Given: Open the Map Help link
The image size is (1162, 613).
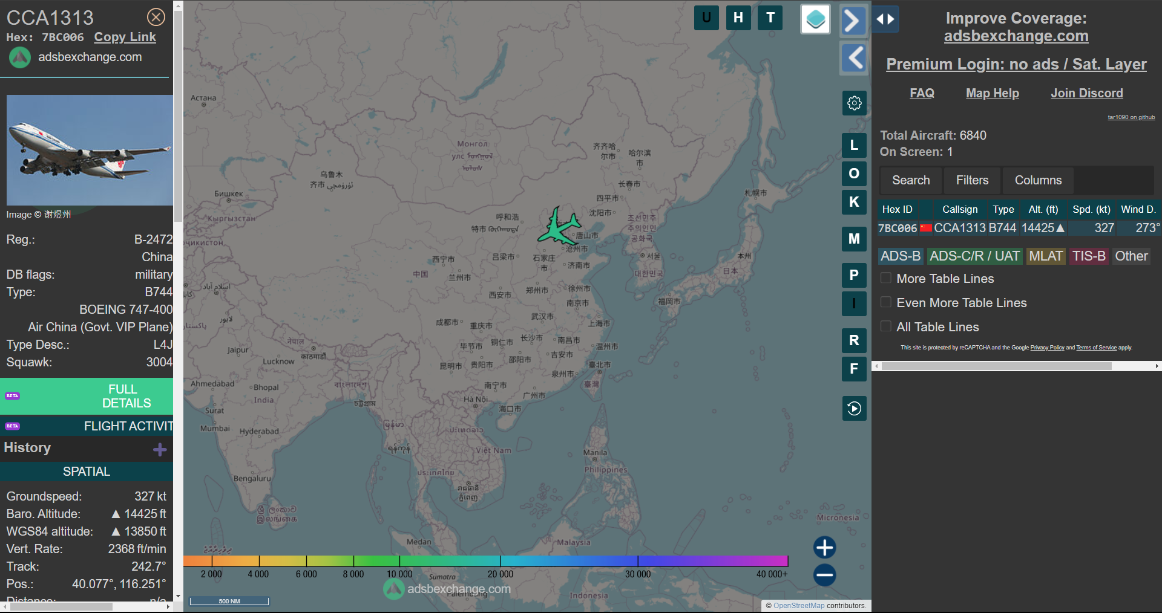Looking at the screenshot, I should click(992, 93).
